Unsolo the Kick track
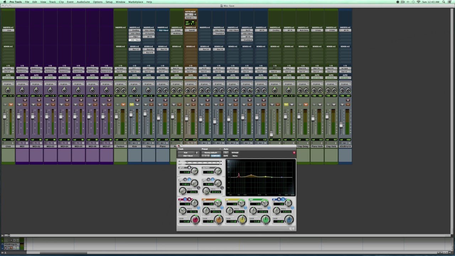 pyautogui.click(x=132, y=105)
